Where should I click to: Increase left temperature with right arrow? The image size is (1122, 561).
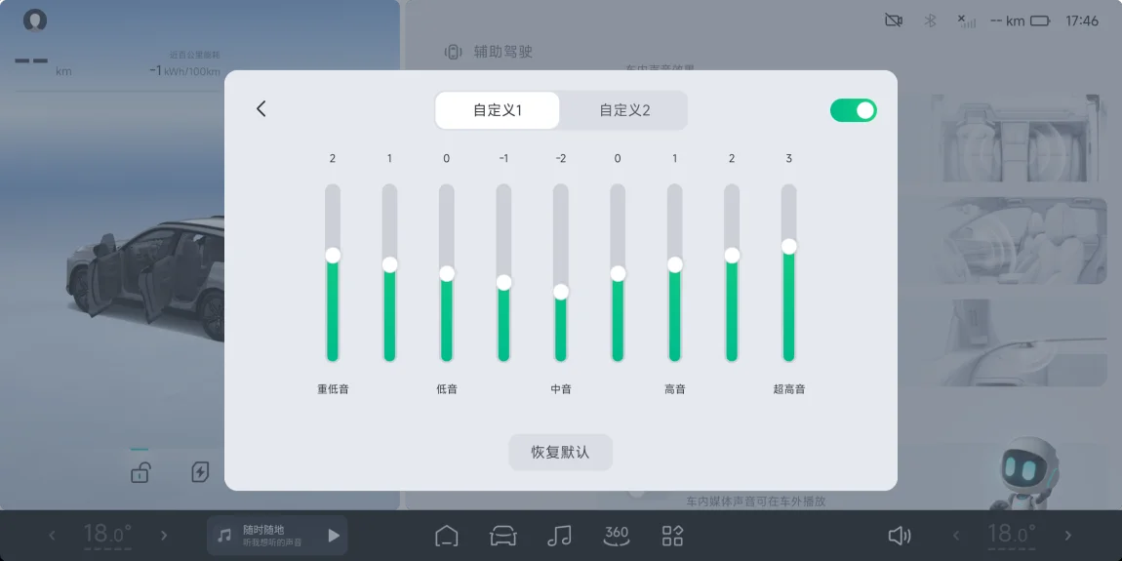(164, 536)
